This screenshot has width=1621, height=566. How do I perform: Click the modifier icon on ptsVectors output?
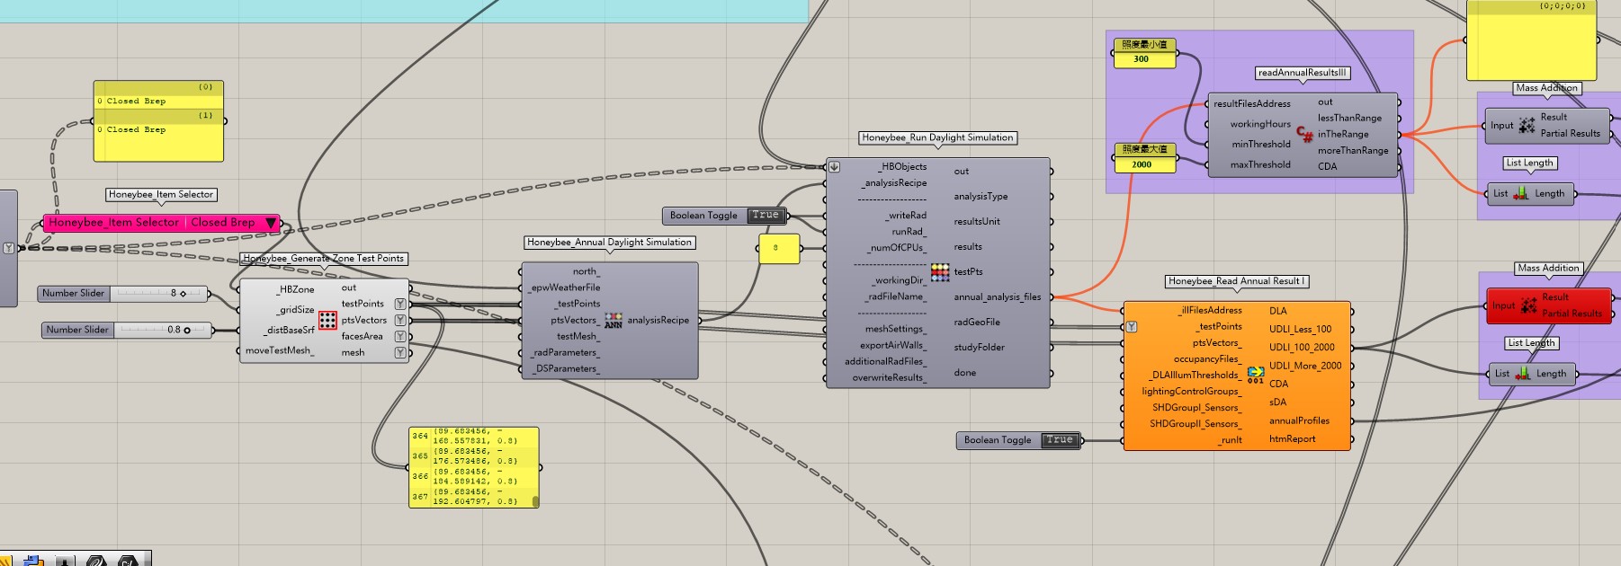pyautogui.click(x=400, y=320)
